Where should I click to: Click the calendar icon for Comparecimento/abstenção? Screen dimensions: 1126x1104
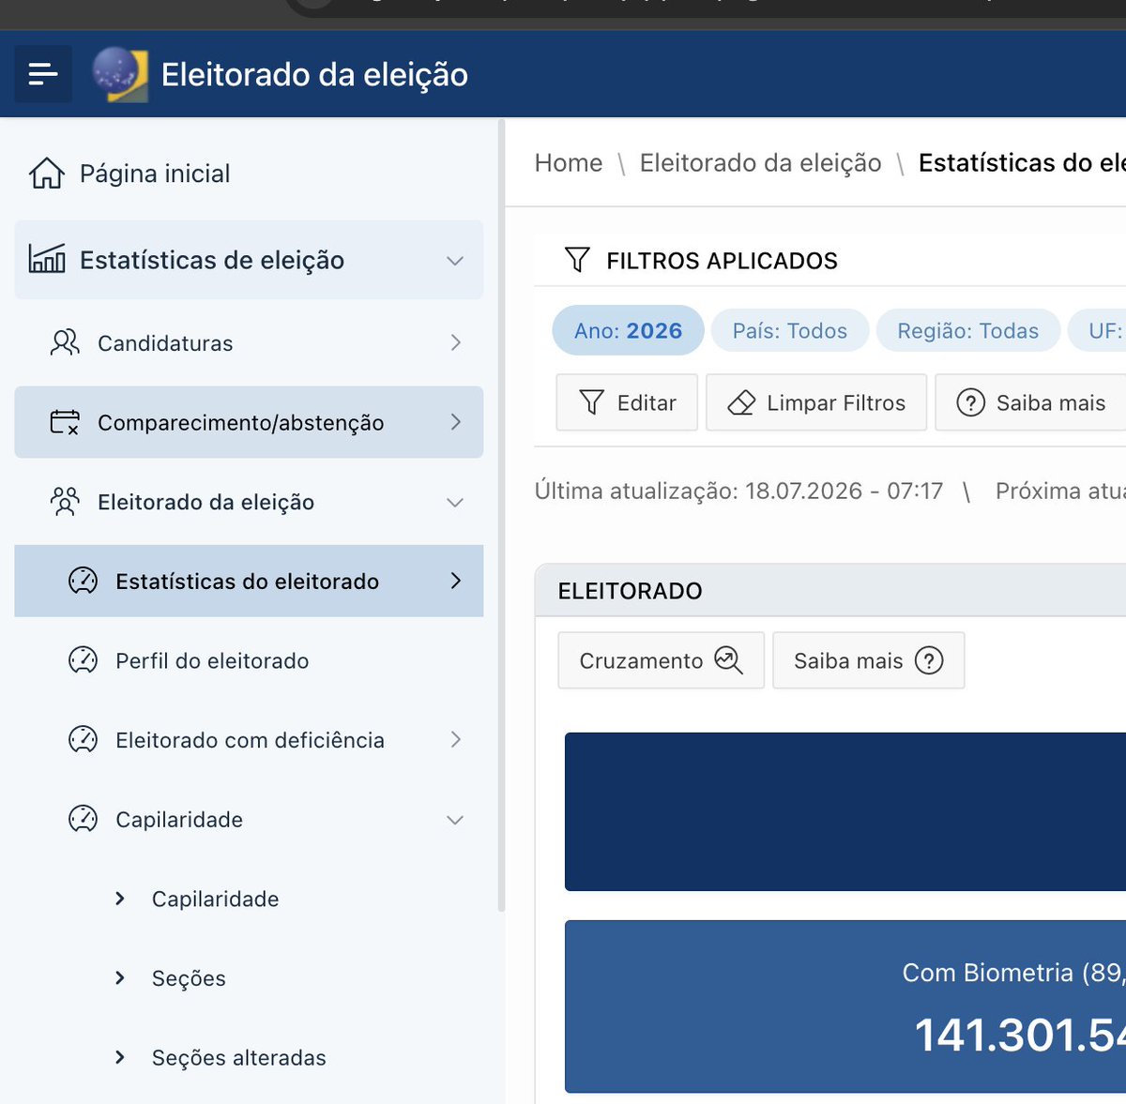[x=65, y=422]
